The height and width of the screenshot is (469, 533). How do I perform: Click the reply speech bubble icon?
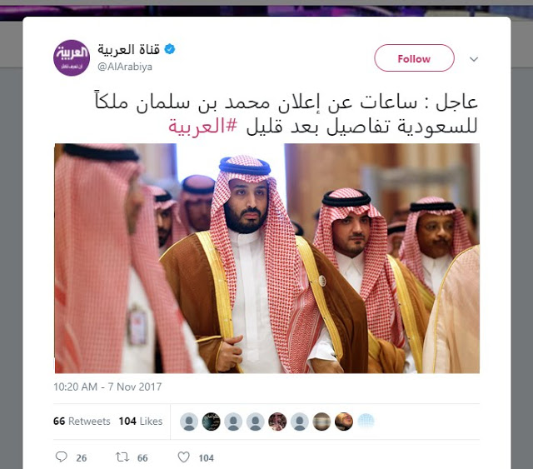[x=61, y=457]
